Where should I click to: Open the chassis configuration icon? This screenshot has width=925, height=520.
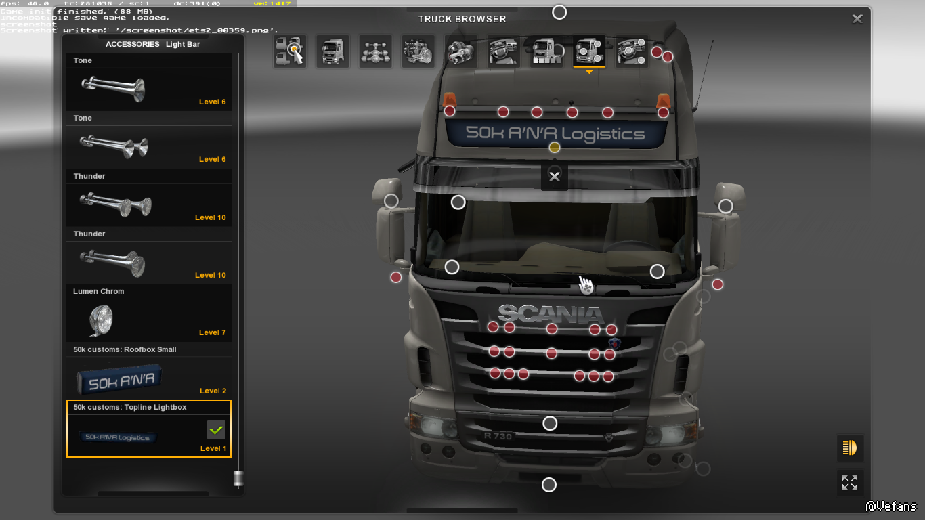[x=375, y=51]
